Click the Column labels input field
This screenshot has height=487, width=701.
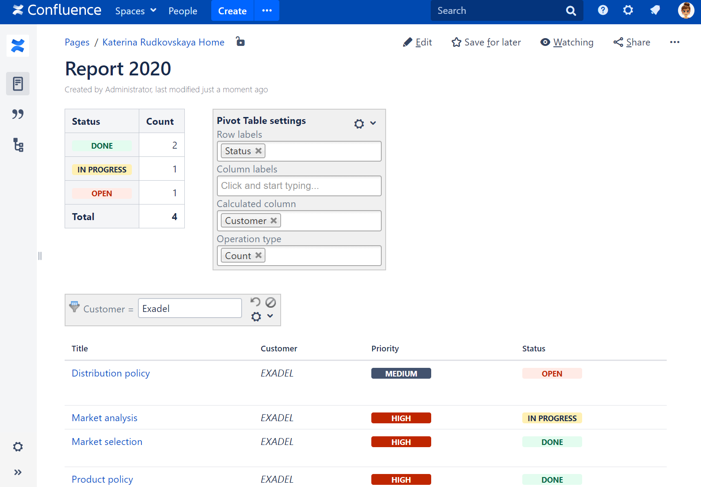(x=299, y=186)
